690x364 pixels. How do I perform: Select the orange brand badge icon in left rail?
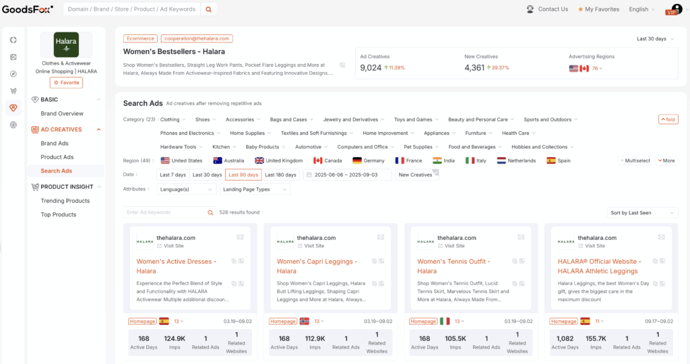point(13,108)
